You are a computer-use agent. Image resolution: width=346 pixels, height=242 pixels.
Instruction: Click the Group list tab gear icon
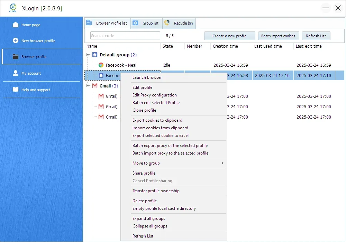[x=135, y=23]
